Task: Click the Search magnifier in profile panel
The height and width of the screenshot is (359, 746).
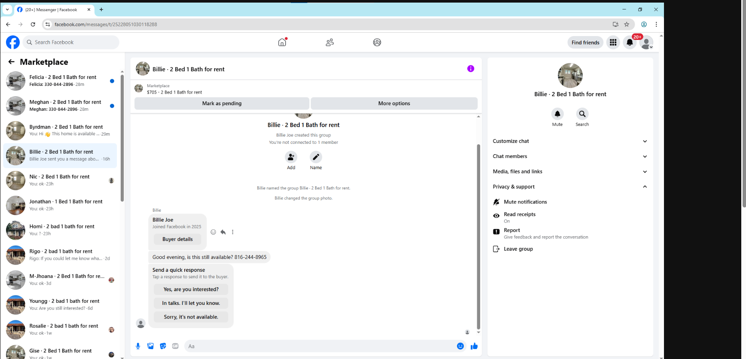Action: [x=582, y=114]
